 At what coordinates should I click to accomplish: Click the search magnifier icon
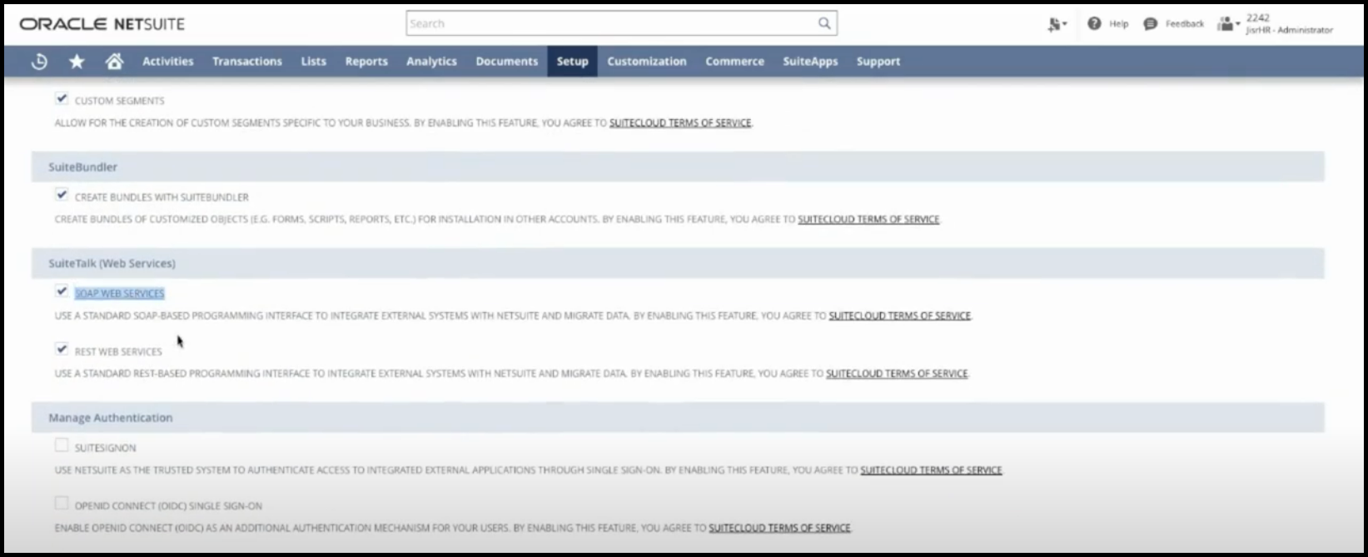point(823,23)
